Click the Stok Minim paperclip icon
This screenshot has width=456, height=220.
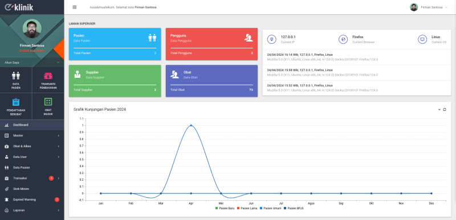(7, 189)
